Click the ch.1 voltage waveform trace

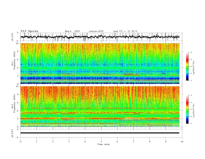coord(100,37)
